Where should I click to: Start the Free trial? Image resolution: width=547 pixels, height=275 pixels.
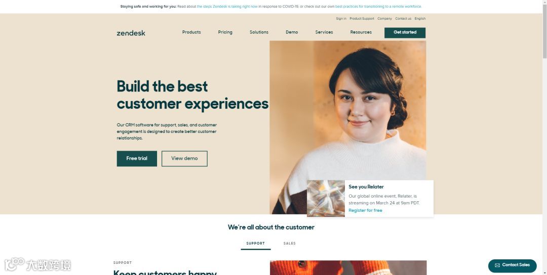coord(137,158)
